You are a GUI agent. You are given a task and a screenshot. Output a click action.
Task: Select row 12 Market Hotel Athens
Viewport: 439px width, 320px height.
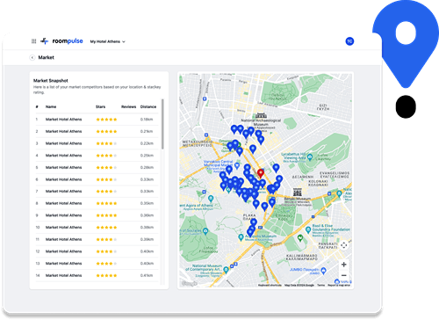(97, 251)
